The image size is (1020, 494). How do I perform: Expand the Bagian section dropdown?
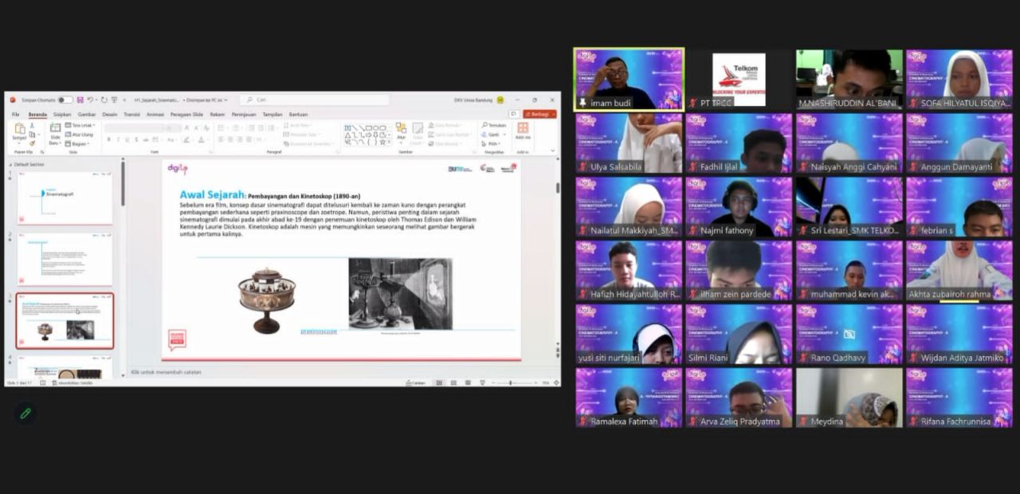(x=80, y=144)
